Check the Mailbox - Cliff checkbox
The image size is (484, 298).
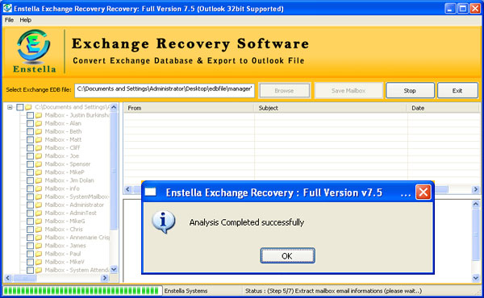point(30,148)
